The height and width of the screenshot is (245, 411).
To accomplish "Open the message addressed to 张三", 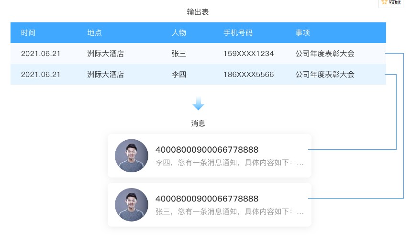I will click(230, 212).
